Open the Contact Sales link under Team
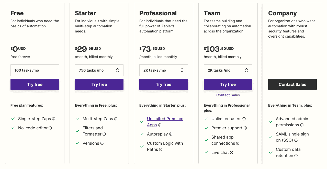The image size is (327, 169). 228,95
